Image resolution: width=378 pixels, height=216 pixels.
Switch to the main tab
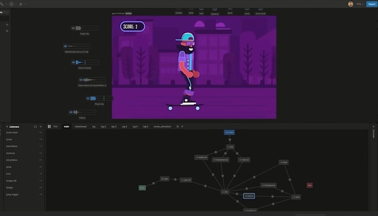[x=66, y=126]
